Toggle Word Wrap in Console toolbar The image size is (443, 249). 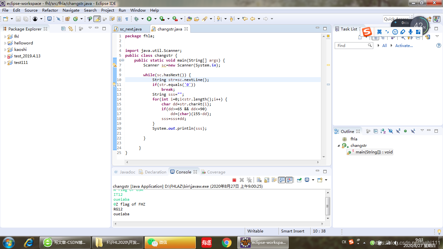click(274, 180)
